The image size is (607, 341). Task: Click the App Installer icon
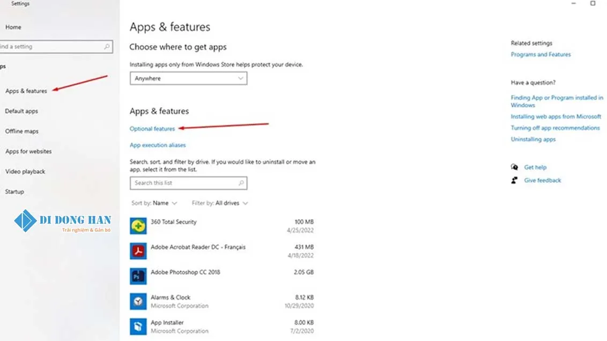(x=138, y=327)
